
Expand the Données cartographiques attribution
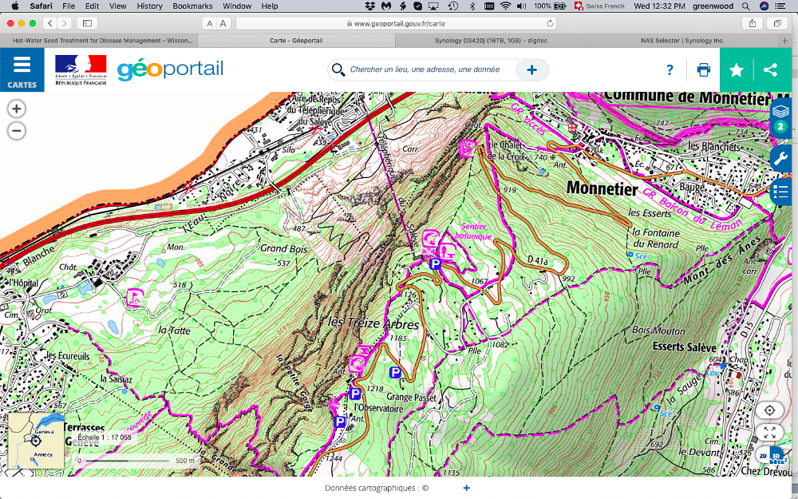click(467, 488)
